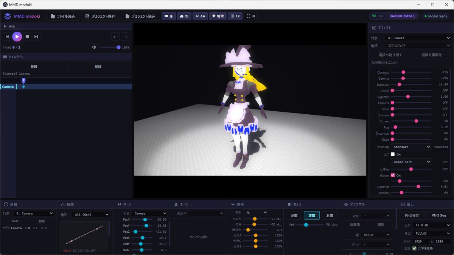Delete keyframe with timeline 削除 button

pos(98,66)
